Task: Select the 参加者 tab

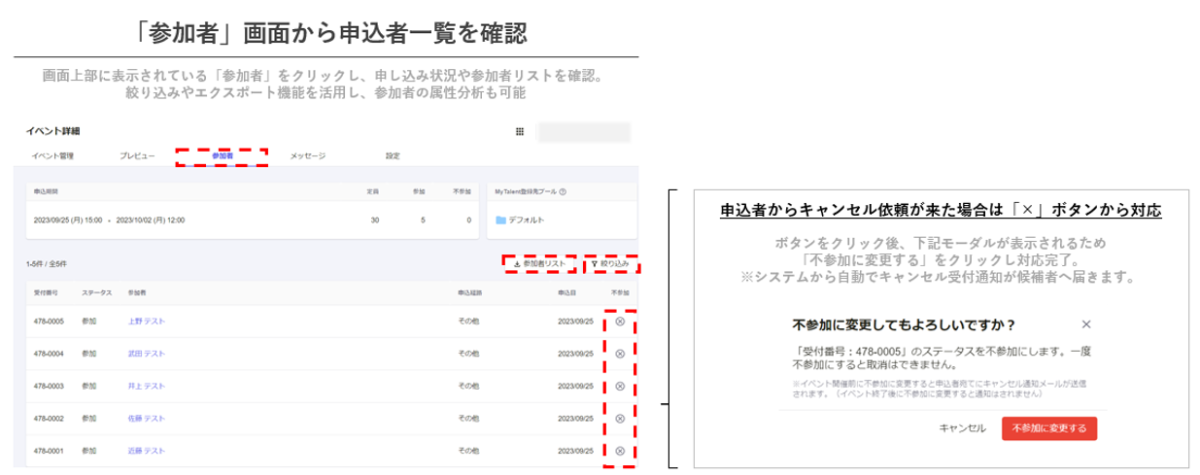Action: (x=222, y=155)
